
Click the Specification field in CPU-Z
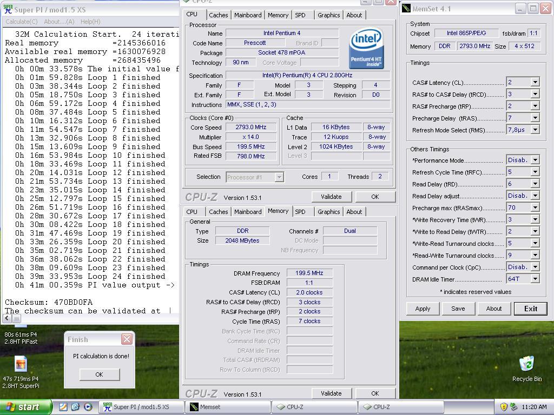[308, 75]
